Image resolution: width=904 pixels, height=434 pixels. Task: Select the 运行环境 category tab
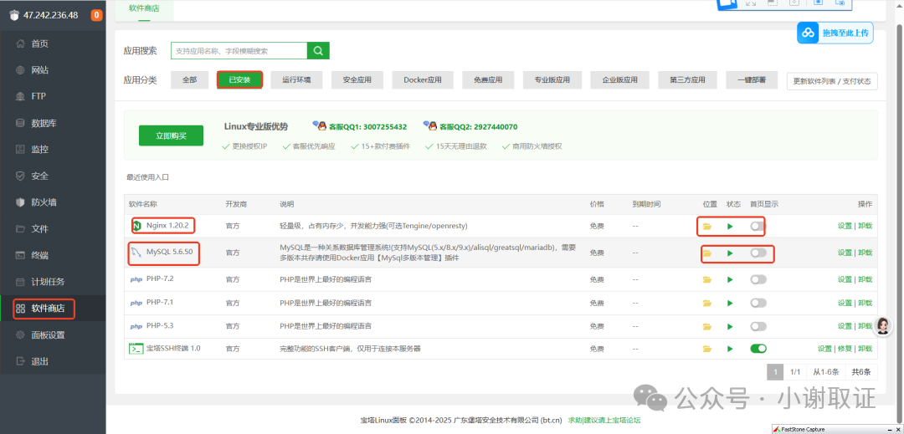(x=296, y=80)
